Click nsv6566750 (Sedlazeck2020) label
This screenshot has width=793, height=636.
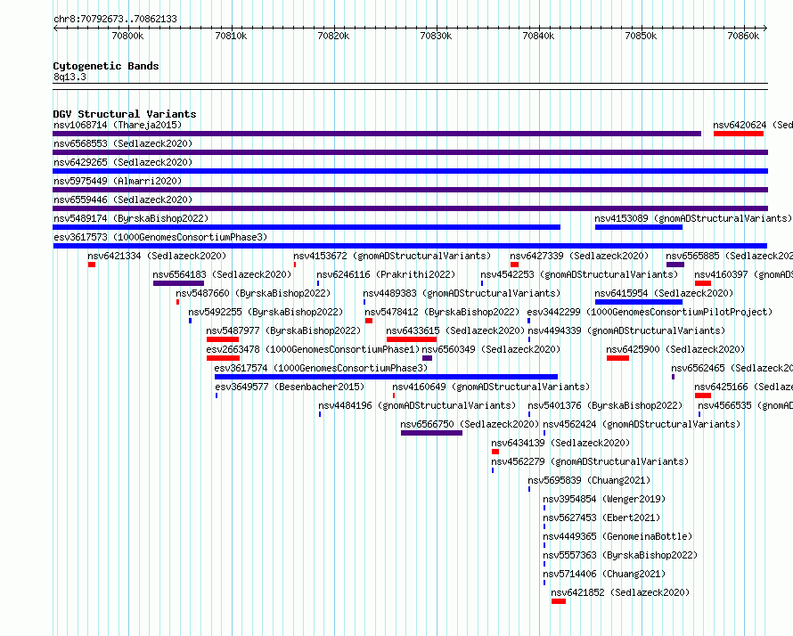pyautogui.click(x=470, y=424)
